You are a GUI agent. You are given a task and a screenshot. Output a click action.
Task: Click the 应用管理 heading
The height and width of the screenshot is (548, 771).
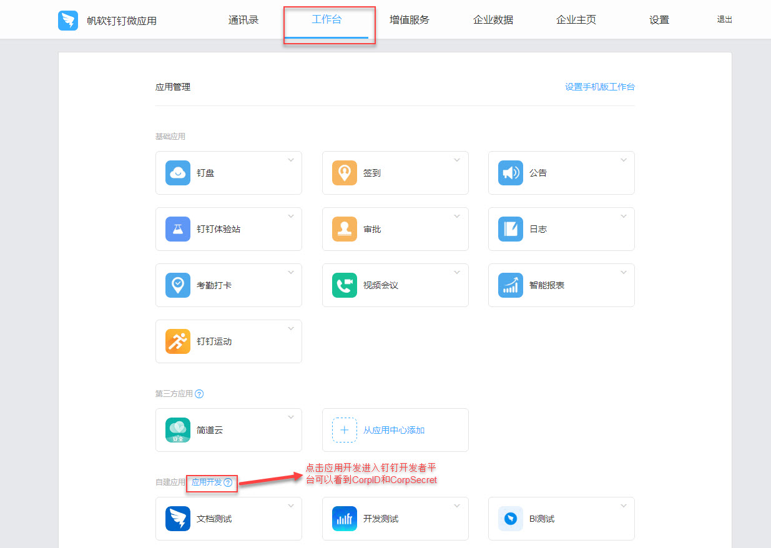[173, 87]
